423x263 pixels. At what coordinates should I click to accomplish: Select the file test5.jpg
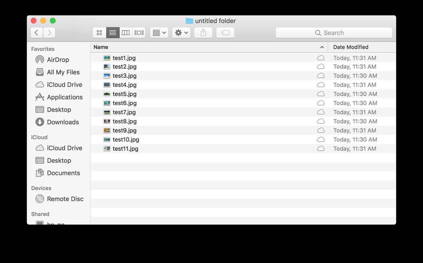(124, 94)
